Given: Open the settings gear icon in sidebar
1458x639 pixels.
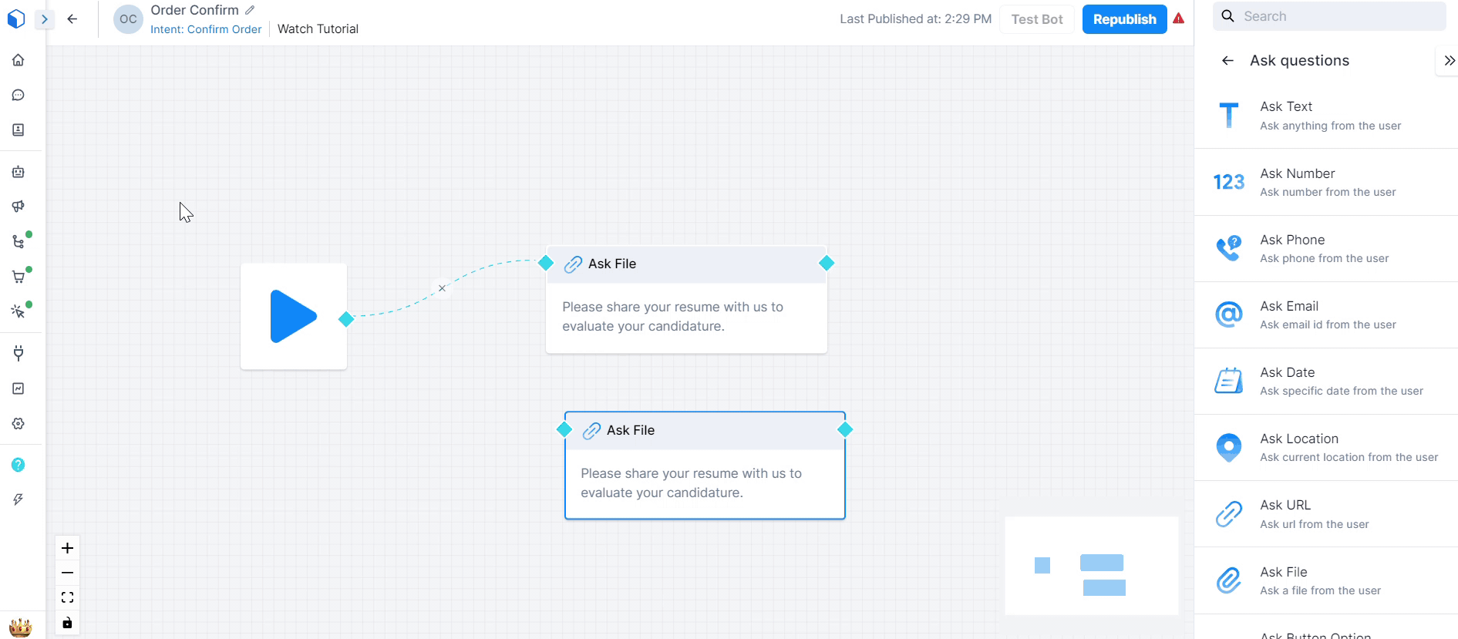Looking at the screenshot, I should pyautogui.click(x=19, y=424).
